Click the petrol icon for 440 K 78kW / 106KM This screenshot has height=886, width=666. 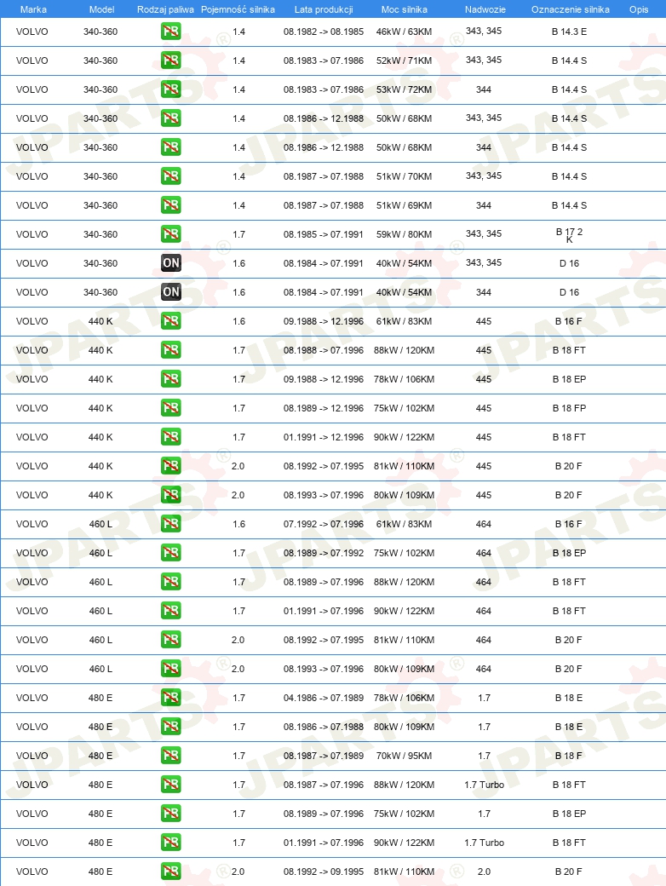(x=170, y=378)
